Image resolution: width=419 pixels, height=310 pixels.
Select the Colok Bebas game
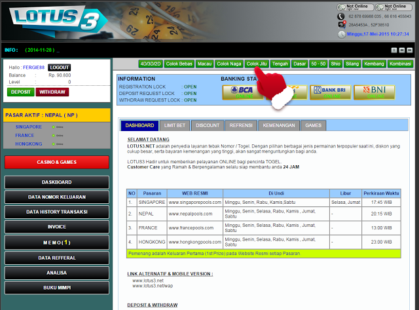179,64
